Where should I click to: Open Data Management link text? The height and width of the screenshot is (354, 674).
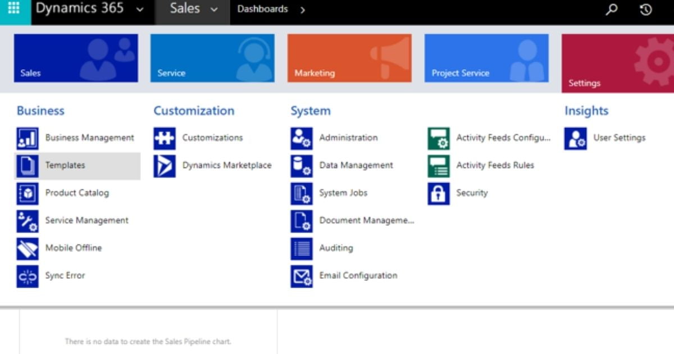click(356, 165)
